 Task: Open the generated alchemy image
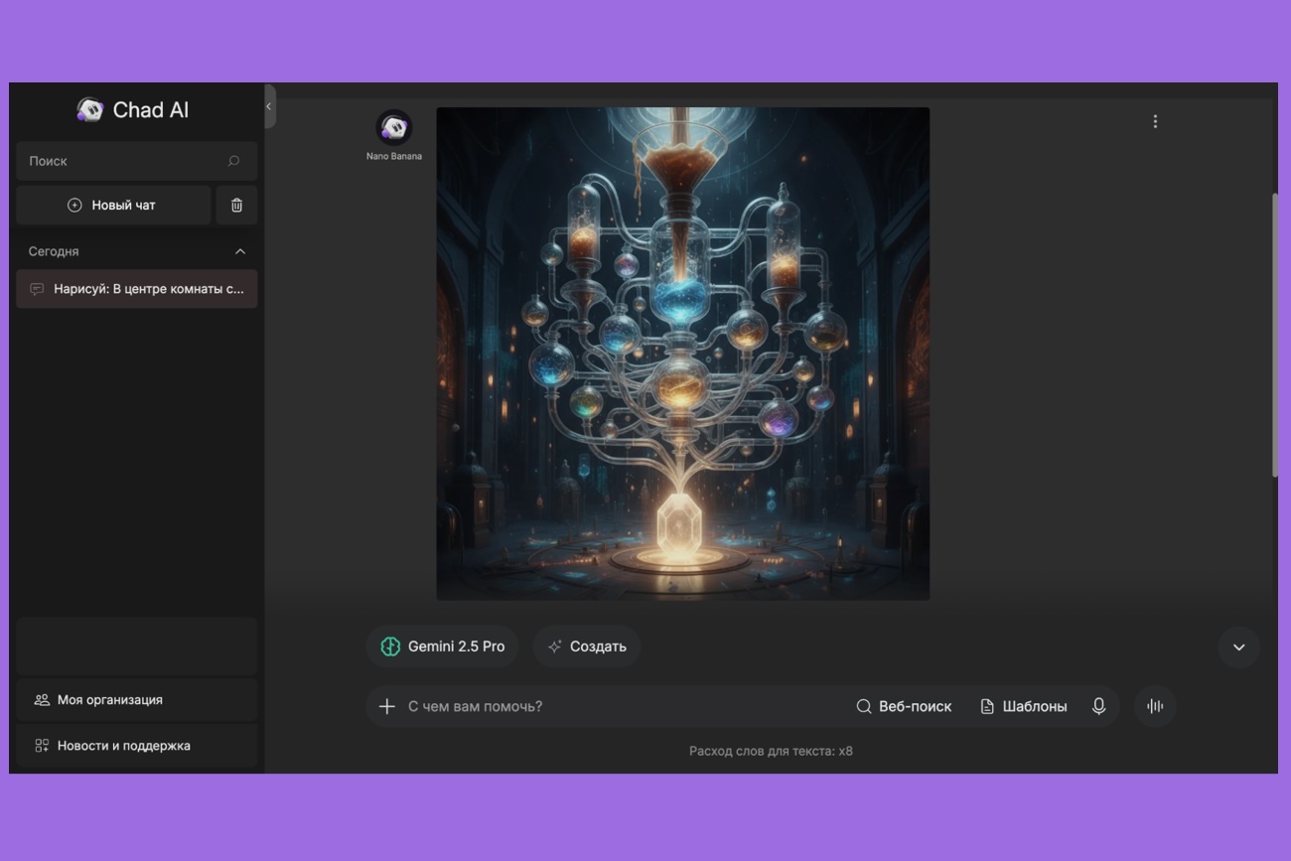[683, 354]
